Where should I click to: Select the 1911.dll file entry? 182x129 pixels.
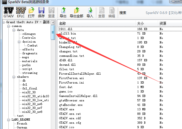[66, 29]
